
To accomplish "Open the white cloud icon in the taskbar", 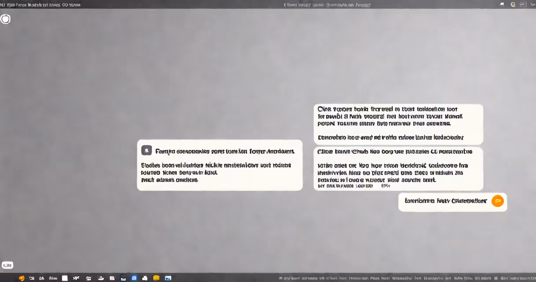I will tap(145, 278).
